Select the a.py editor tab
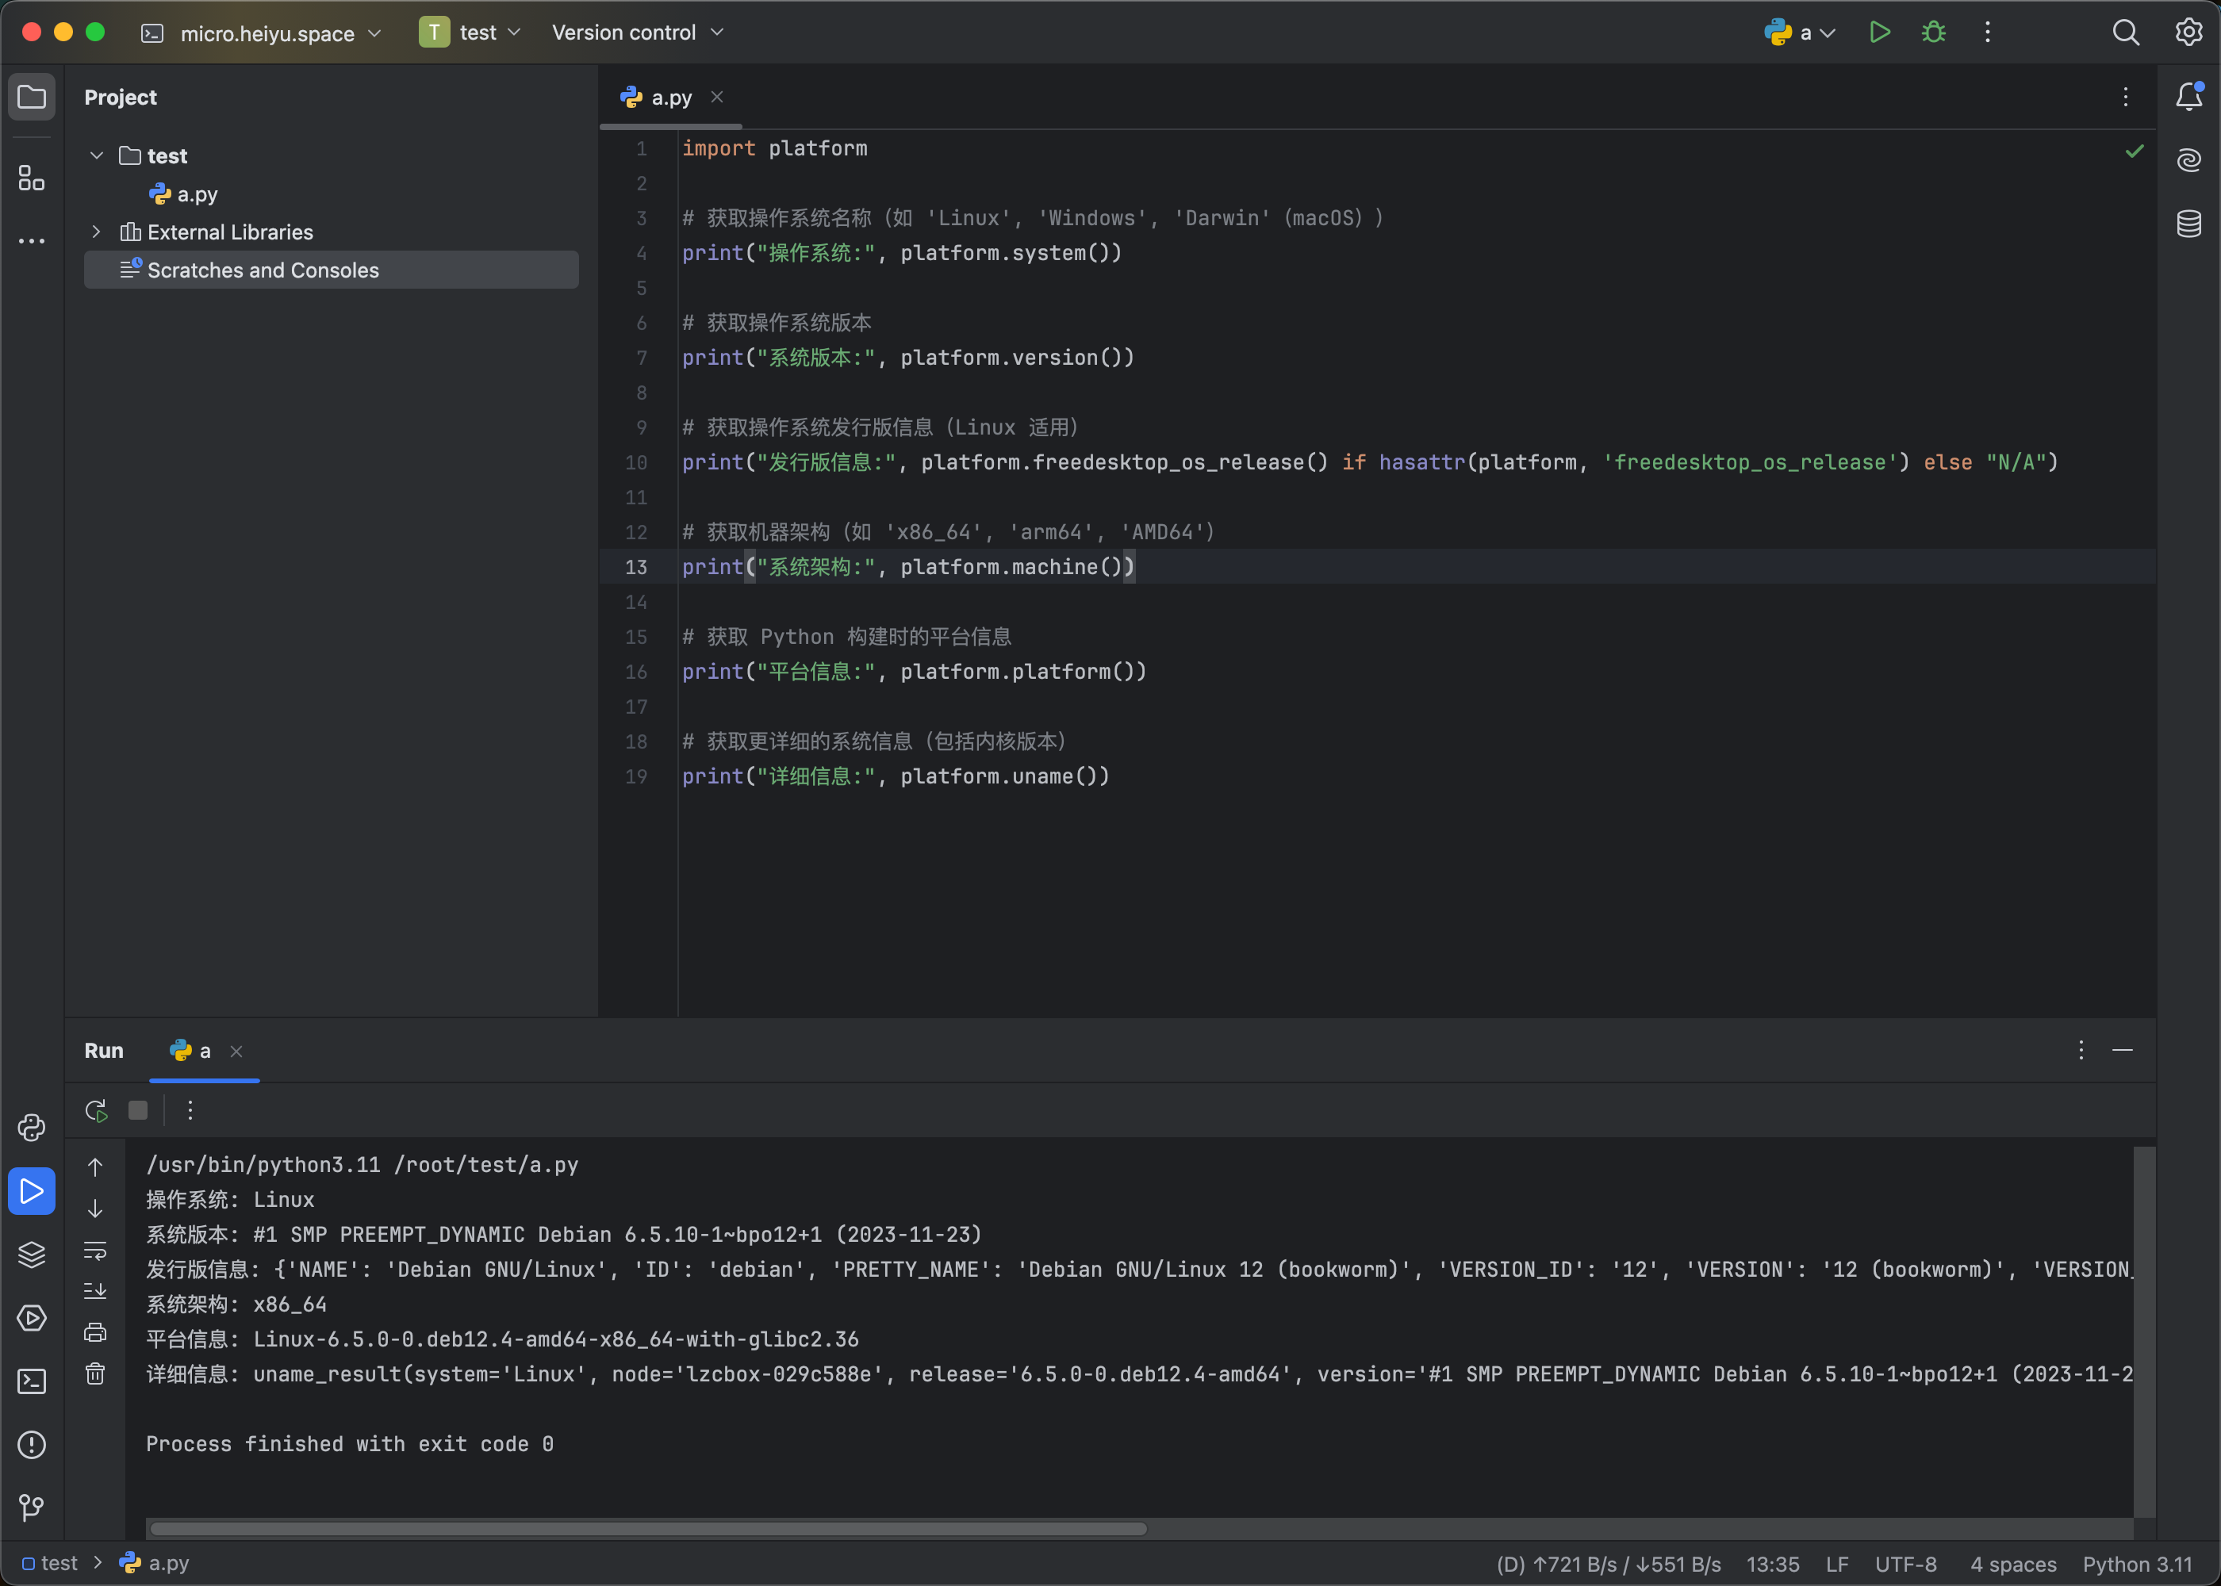The height and width of the screenshot is (1586, 2221). coord(670,97)
